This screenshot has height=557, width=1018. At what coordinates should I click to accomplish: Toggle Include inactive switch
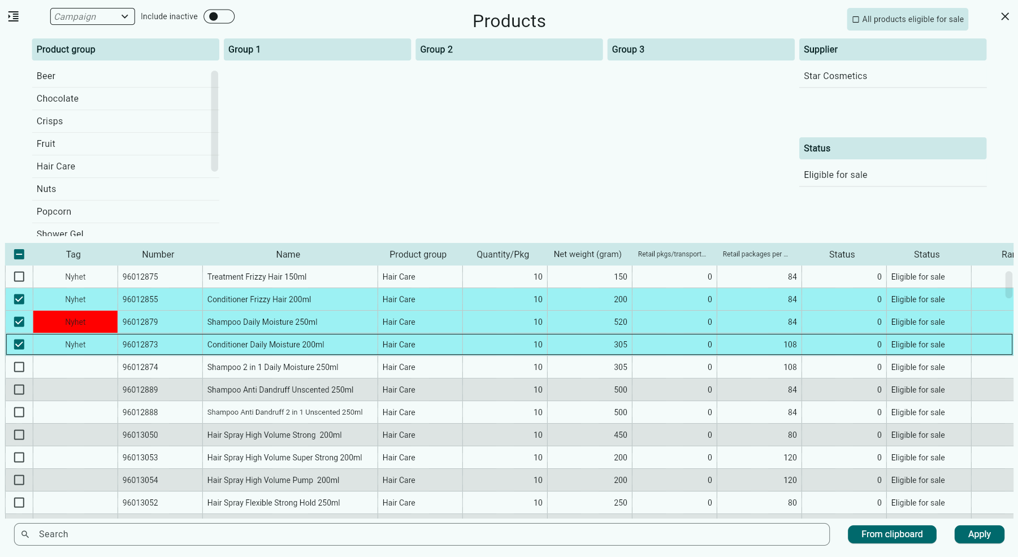tap(219, 16)
